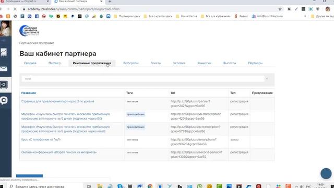The height and width of the screenshot is (188, 334).
Task: Focus the address bar URL
Action: tap(74, 9)
